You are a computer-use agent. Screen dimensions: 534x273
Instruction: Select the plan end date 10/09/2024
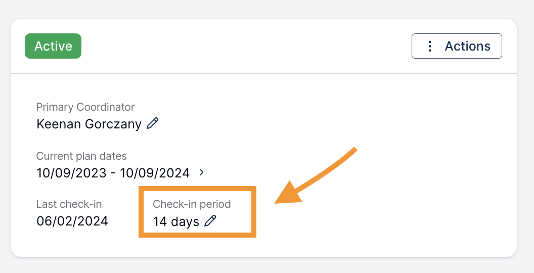155,173
